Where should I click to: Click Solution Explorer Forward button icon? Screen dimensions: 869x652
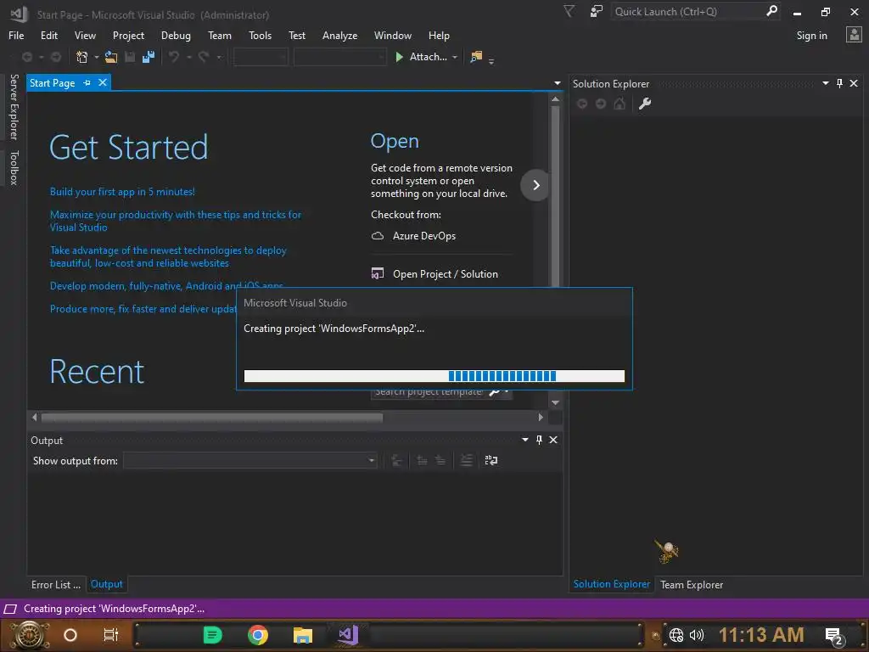(601, 104)
